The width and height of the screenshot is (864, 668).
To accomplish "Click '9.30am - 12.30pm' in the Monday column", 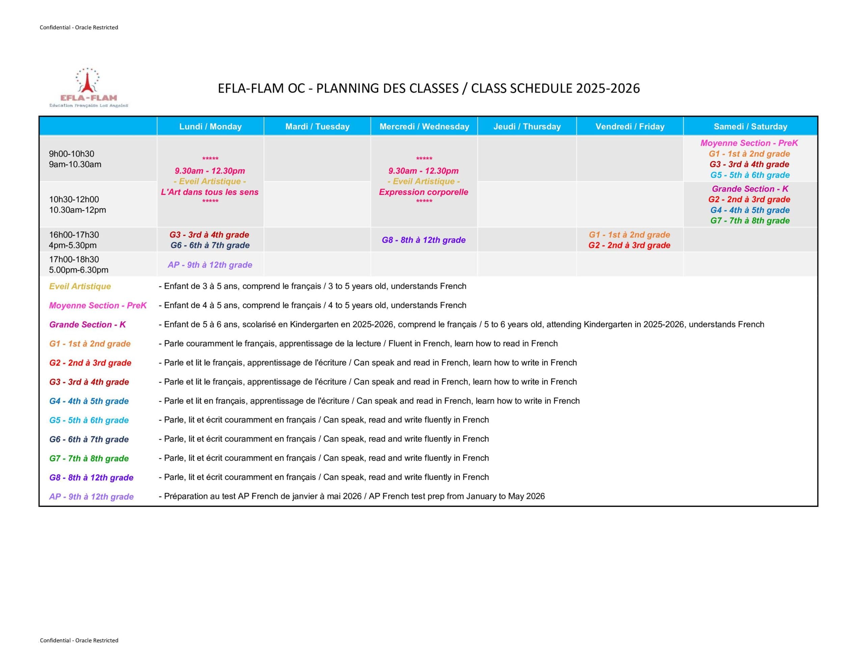I will pyautogui.click(x=210, y=171).
